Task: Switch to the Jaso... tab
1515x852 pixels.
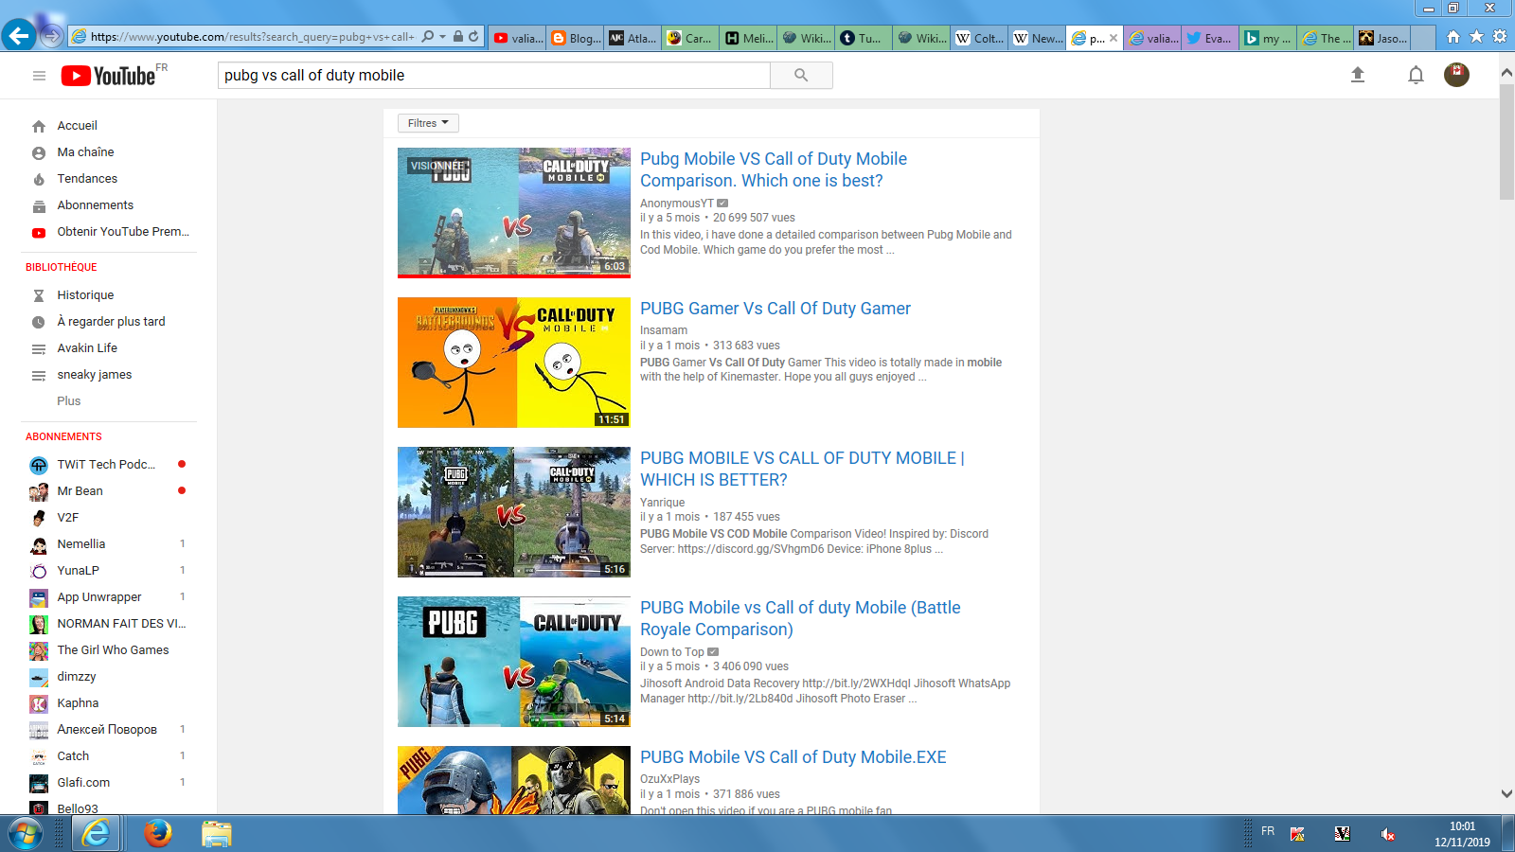Action: click(x=1382, y=38)
